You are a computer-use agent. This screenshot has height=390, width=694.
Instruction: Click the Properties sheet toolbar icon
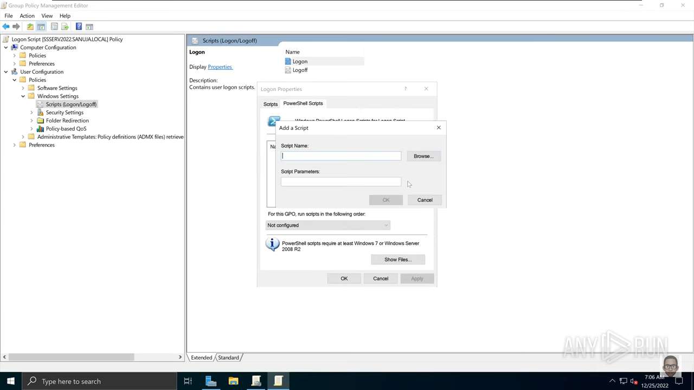click(x=54, y=27)
